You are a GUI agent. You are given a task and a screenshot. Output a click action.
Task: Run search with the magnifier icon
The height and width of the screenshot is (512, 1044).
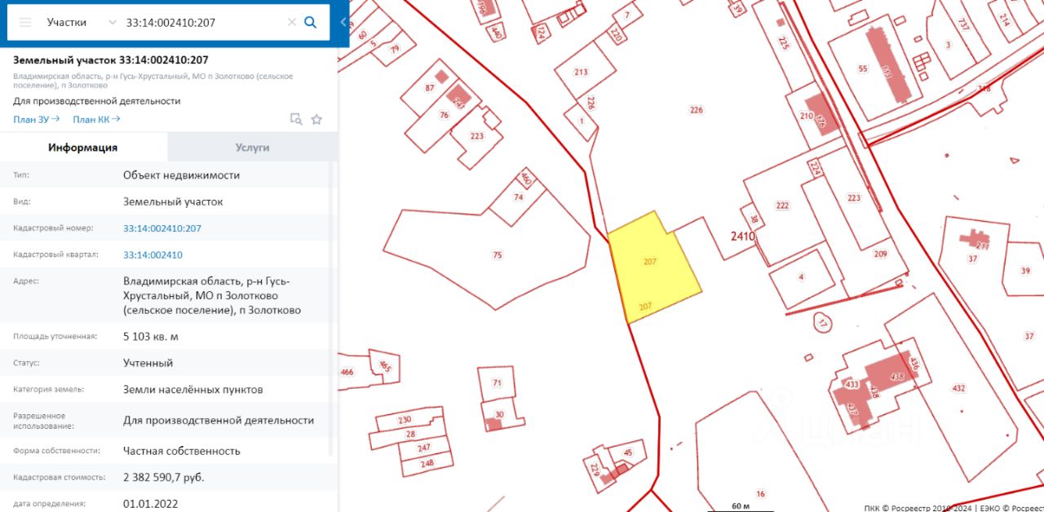(310, 23)
